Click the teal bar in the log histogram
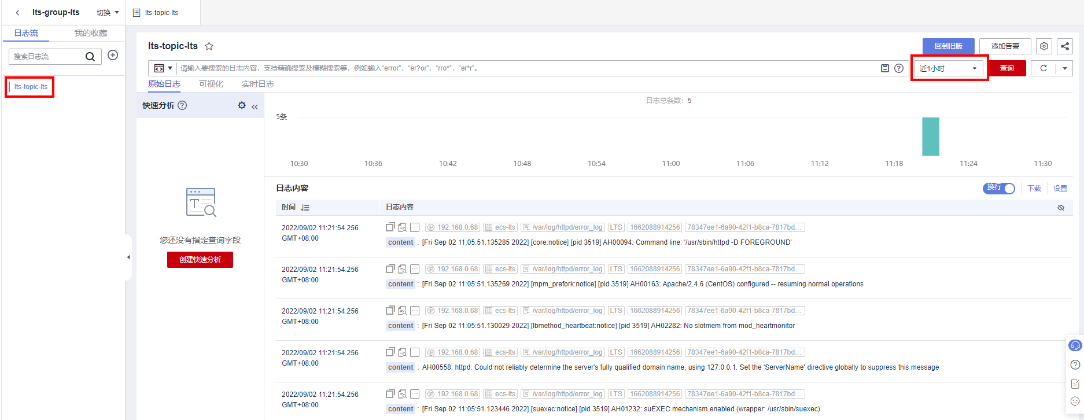The height and width of the screenshot is (420, 1084). [930, 137]
